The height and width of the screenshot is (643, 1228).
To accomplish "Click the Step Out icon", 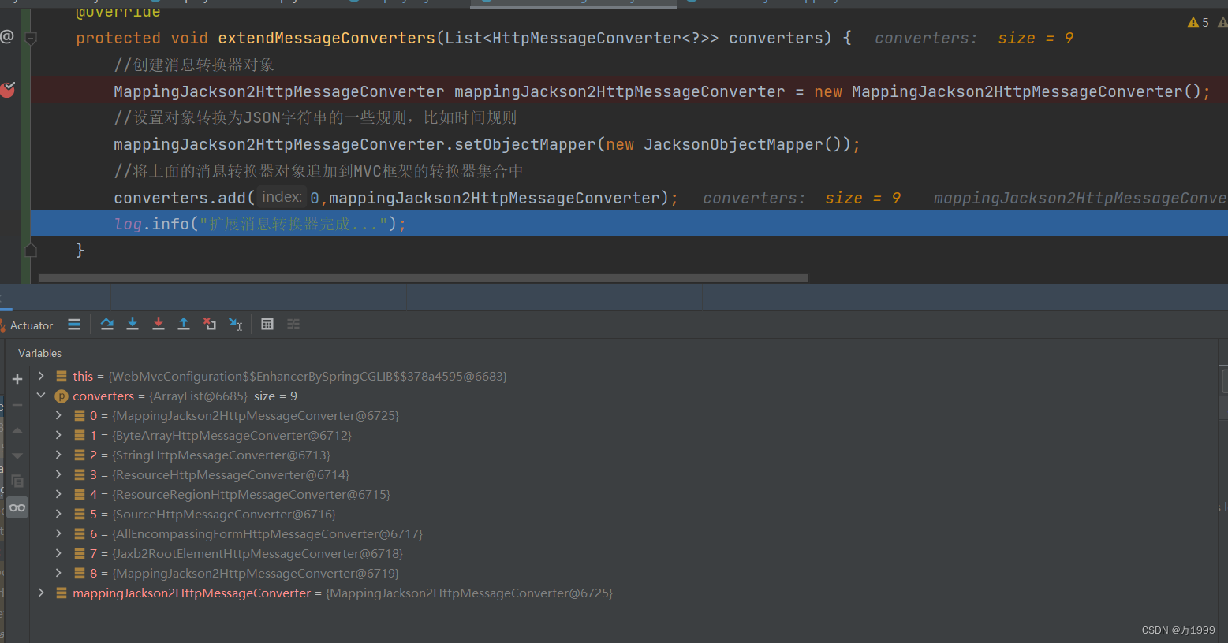I will [x=184, y=324].
